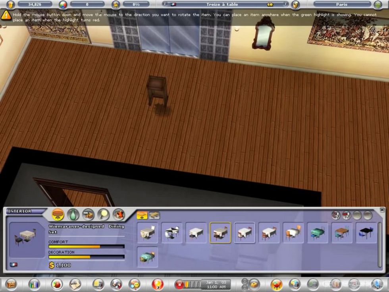Pick the green tablecloth dining set
Screen dimensions: 389x292
click(x=318, y=233)
